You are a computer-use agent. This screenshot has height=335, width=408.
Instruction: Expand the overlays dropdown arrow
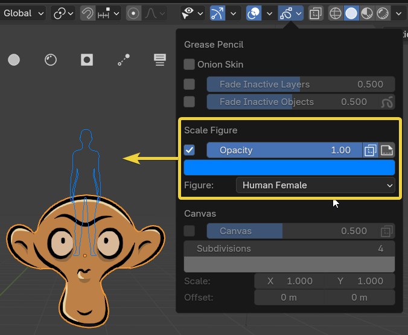tap(270, 13)
